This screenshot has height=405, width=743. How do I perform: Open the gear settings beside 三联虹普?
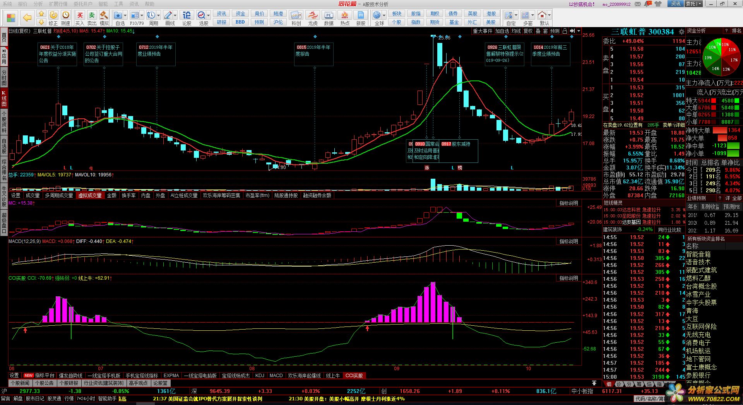tap(681, 32)
